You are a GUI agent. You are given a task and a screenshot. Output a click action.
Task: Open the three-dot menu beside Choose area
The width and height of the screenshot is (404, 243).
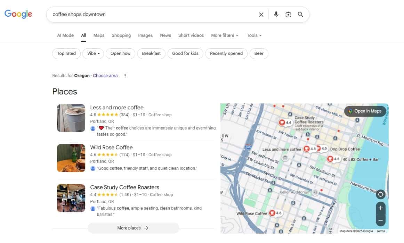click(x=125, y=76)
